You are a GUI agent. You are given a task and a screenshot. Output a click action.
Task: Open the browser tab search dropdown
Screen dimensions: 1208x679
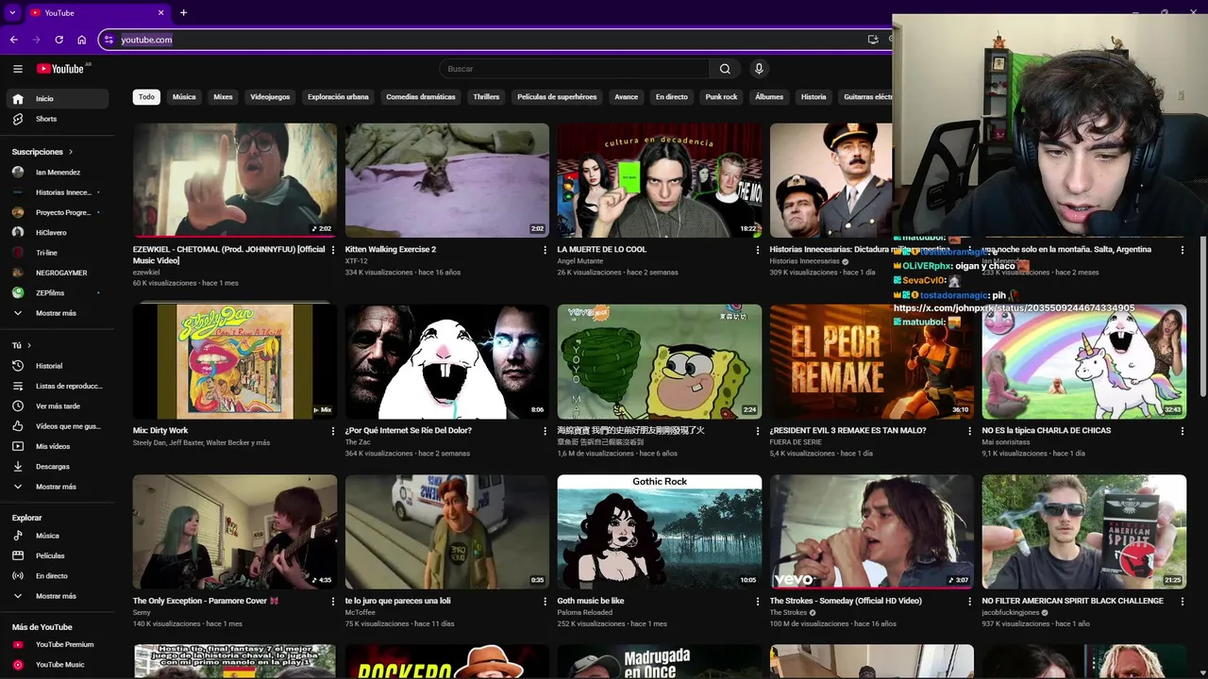tap(12, 12)
